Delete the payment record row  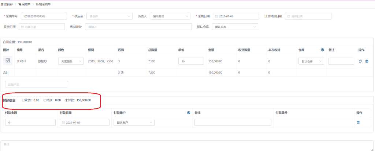[x=358, y=122]
